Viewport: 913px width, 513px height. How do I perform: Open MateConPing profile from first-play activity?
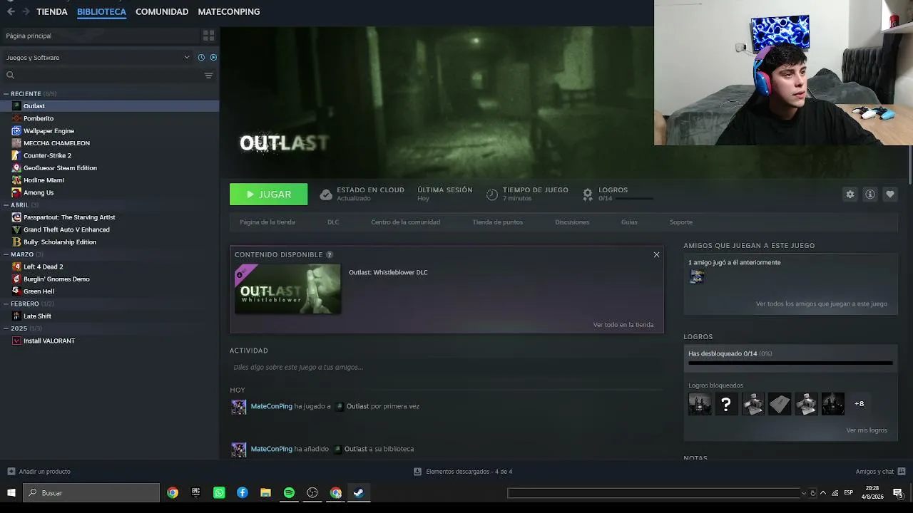pos(271,407)
